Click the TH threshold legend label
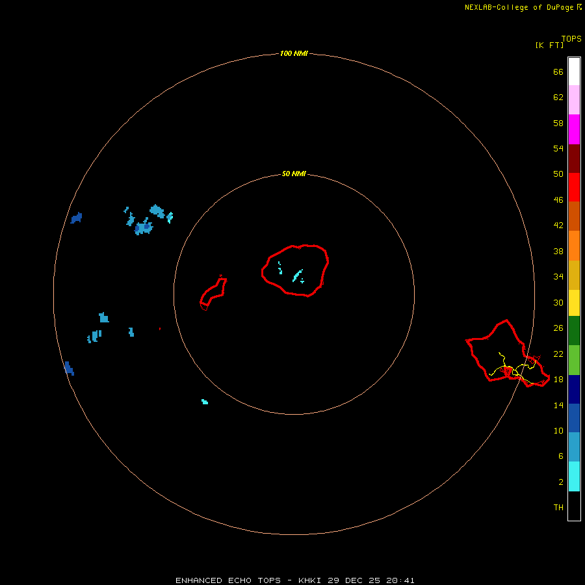 pos(558,508)
